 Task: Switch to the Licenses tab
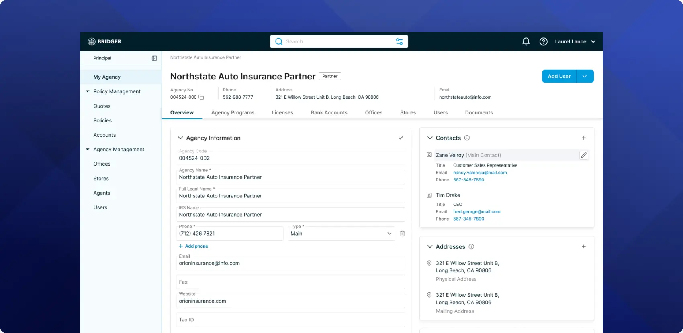point(282,113)
